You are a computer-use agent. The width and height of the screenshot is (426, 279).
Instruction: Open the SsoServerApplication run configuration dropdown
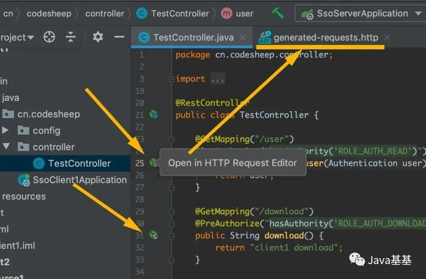pyautogui.click(x=419, y=13)
